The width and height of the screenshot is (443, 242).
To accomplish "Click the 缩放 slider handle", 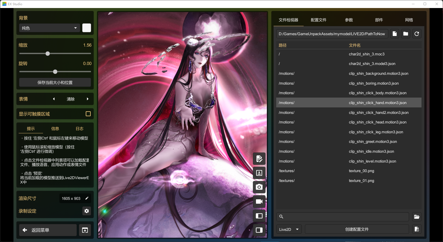I will (x=48, y=54).
